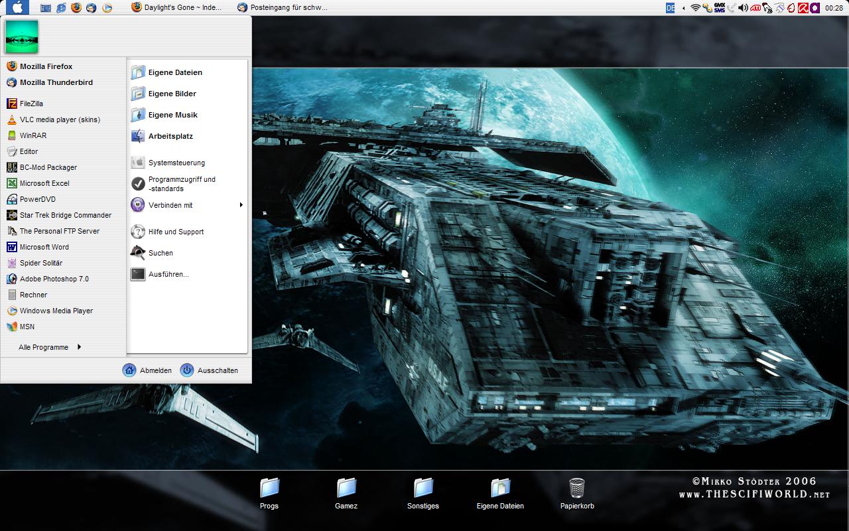Open the Gamez desktop folder
Viewport: 849px width, 531px height.
[x=346, y=489]
